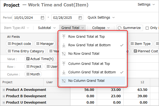Expand the Product A Development row
Screen dimensions: 159x106
tap(4, 90)
